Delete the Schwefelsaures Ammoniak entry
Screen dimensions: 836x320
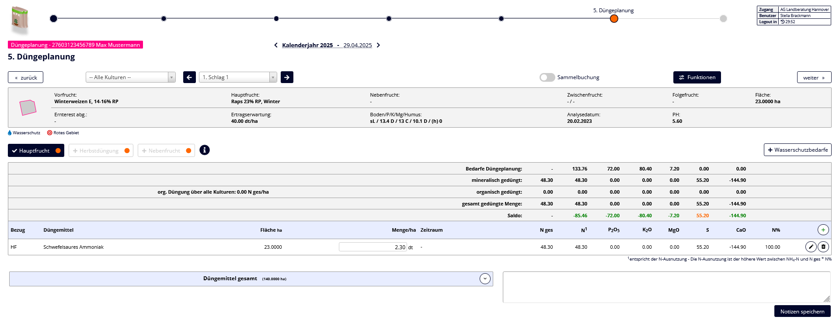click(x=823, y=247)
